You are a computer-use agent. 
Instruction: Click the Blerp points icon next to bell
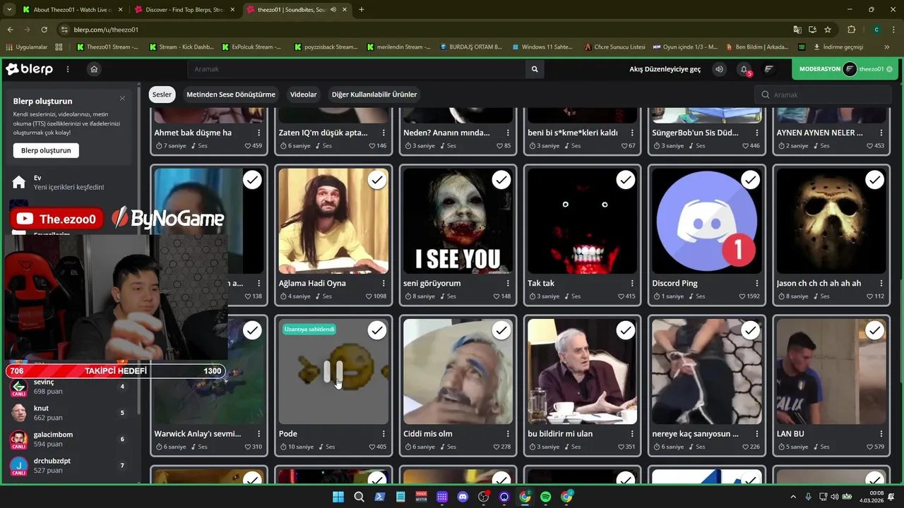[x=769, y=69]
